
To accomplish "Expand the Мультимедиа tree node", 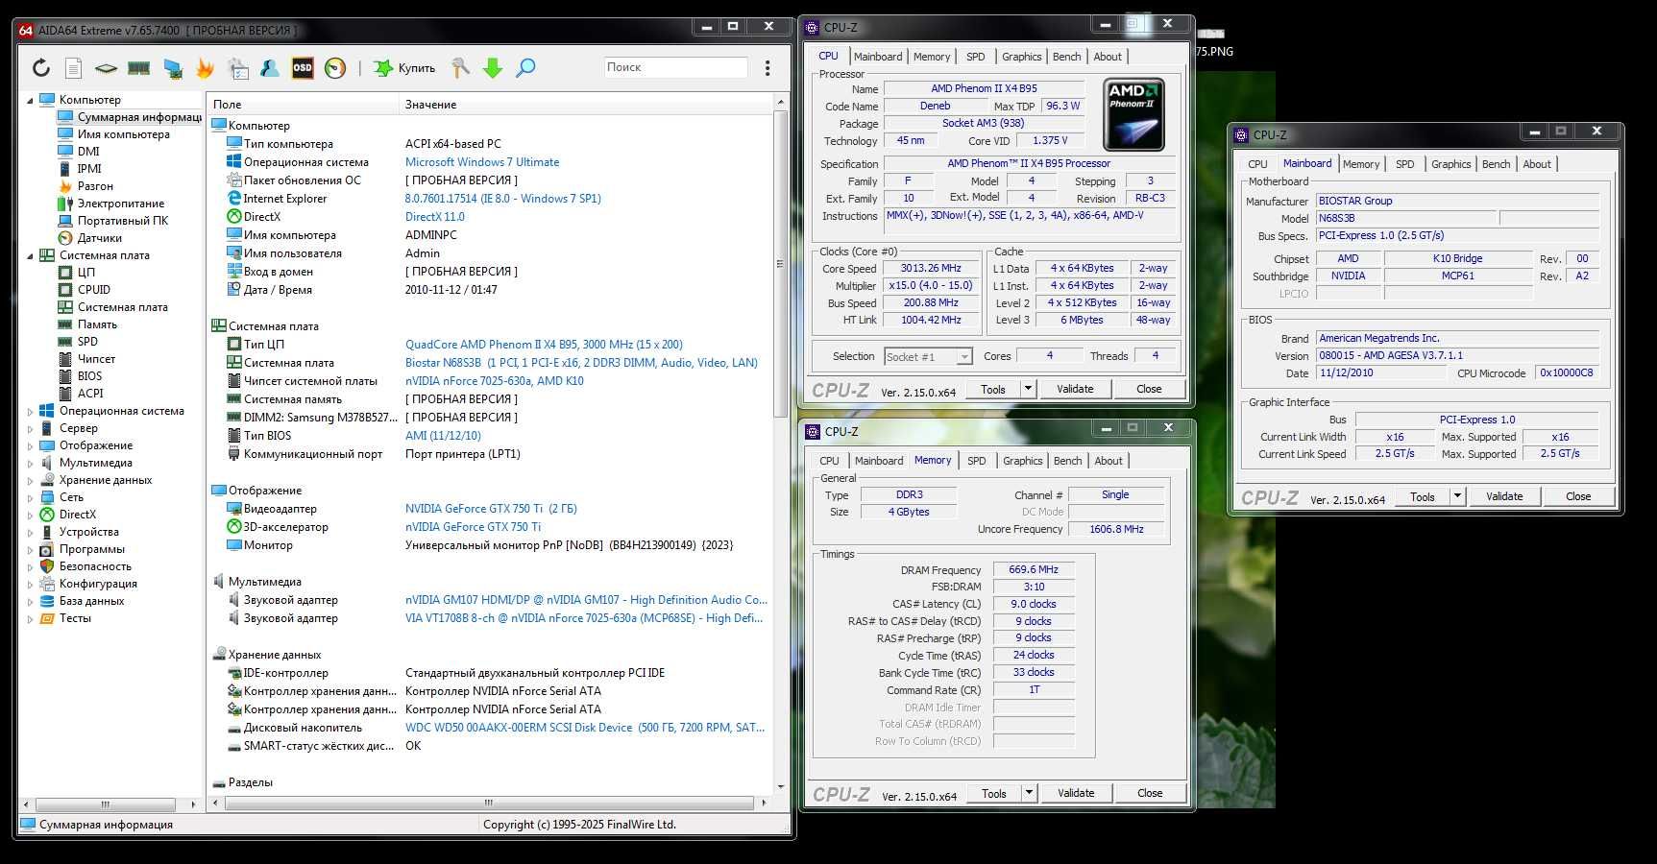I will click(x=30, y=463).
